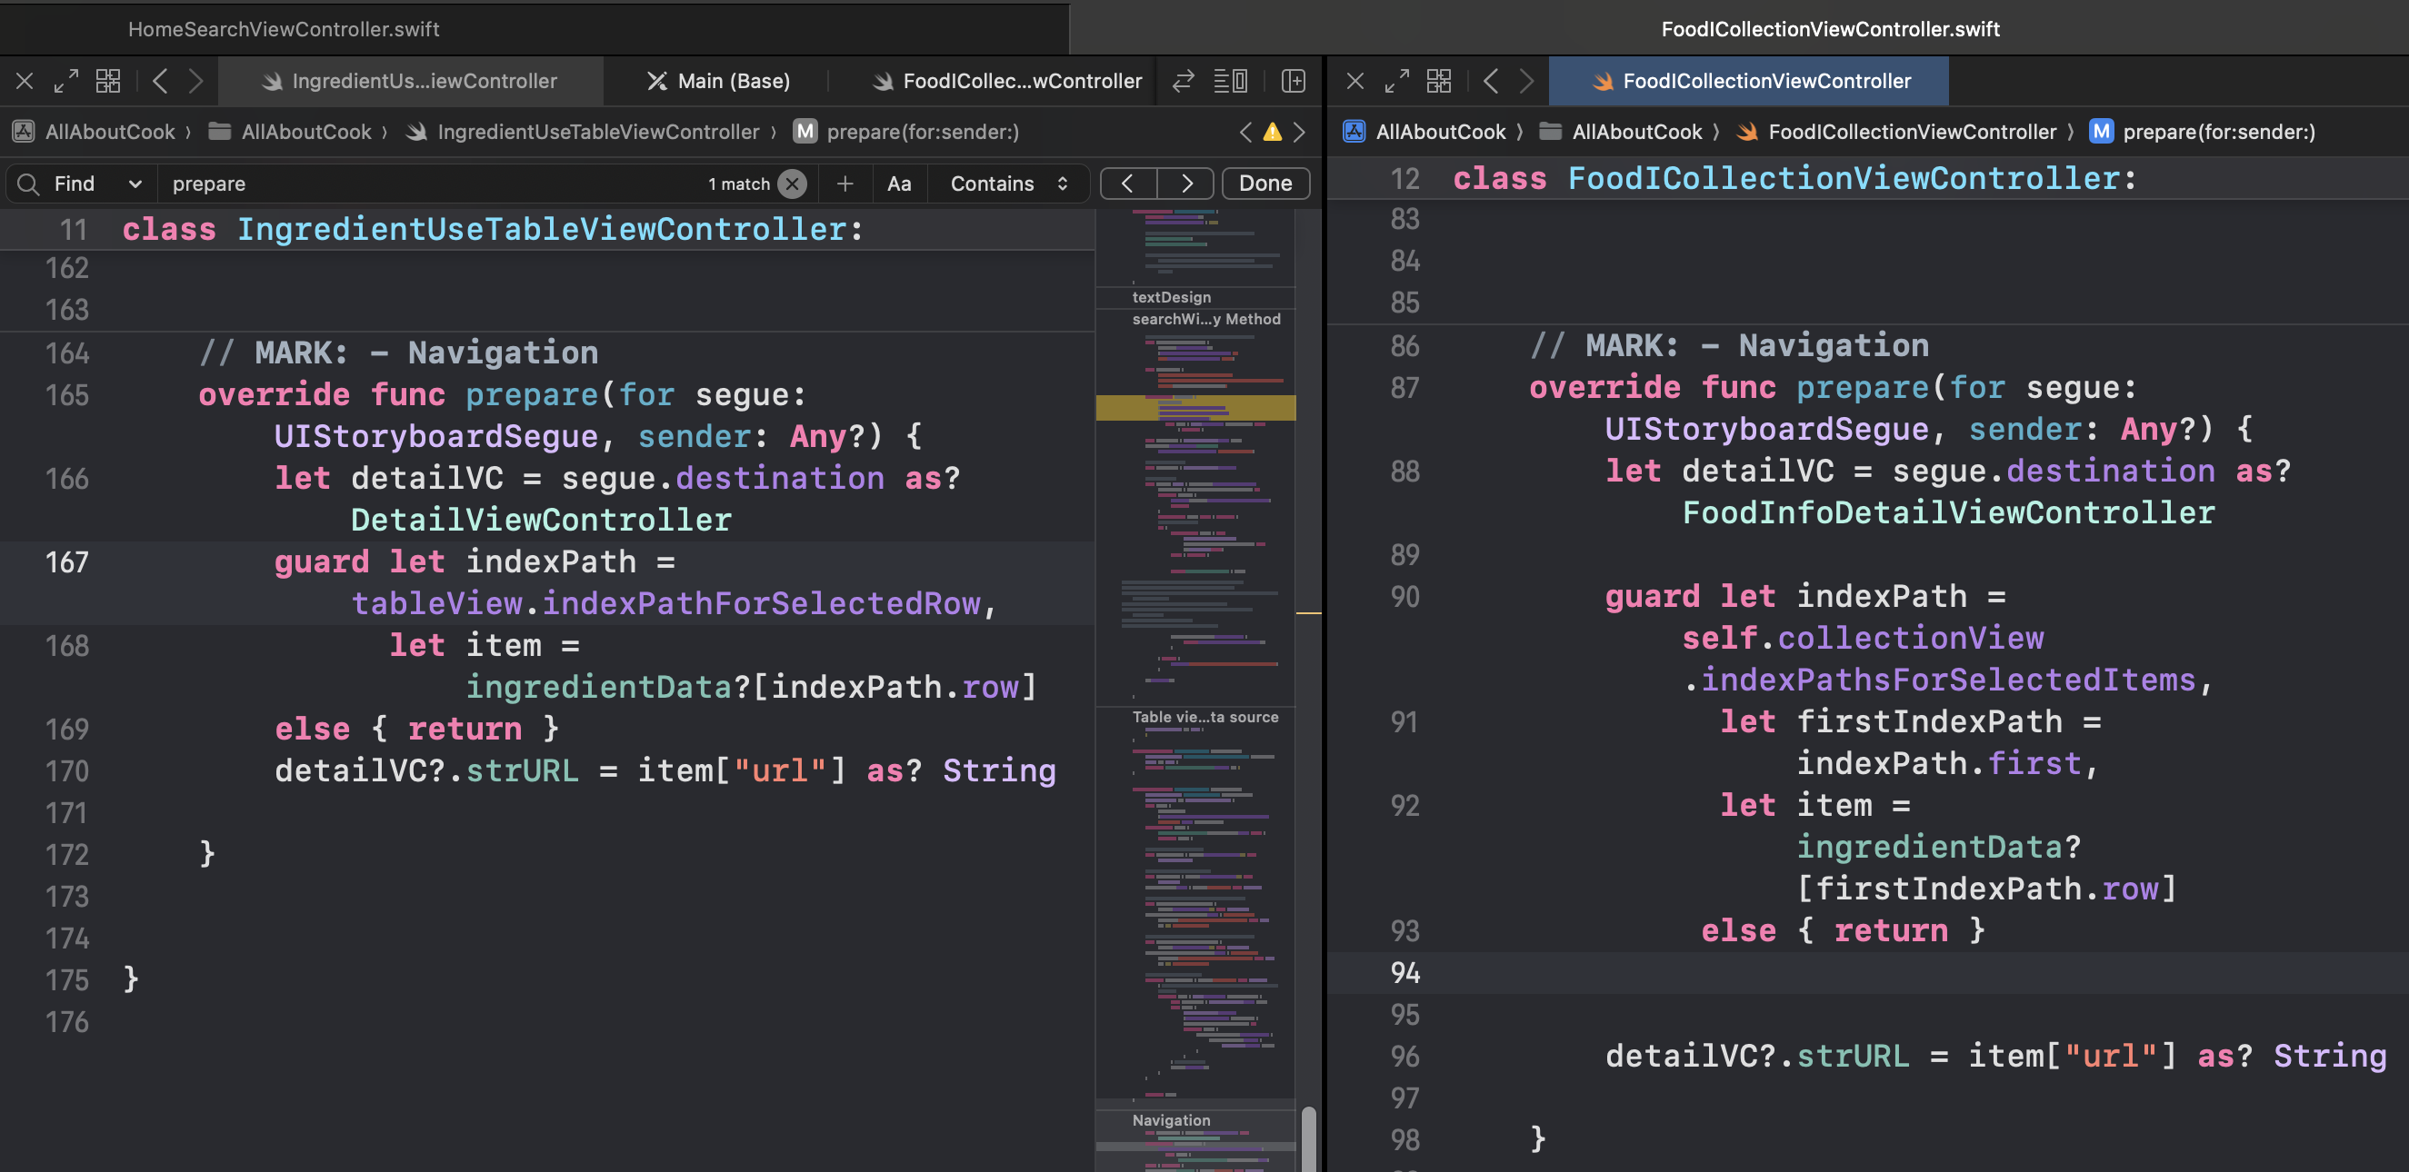Click the swap editors arrows icon
The width and height of the screenshot is (2409, 1172).
pos(1183,81)
